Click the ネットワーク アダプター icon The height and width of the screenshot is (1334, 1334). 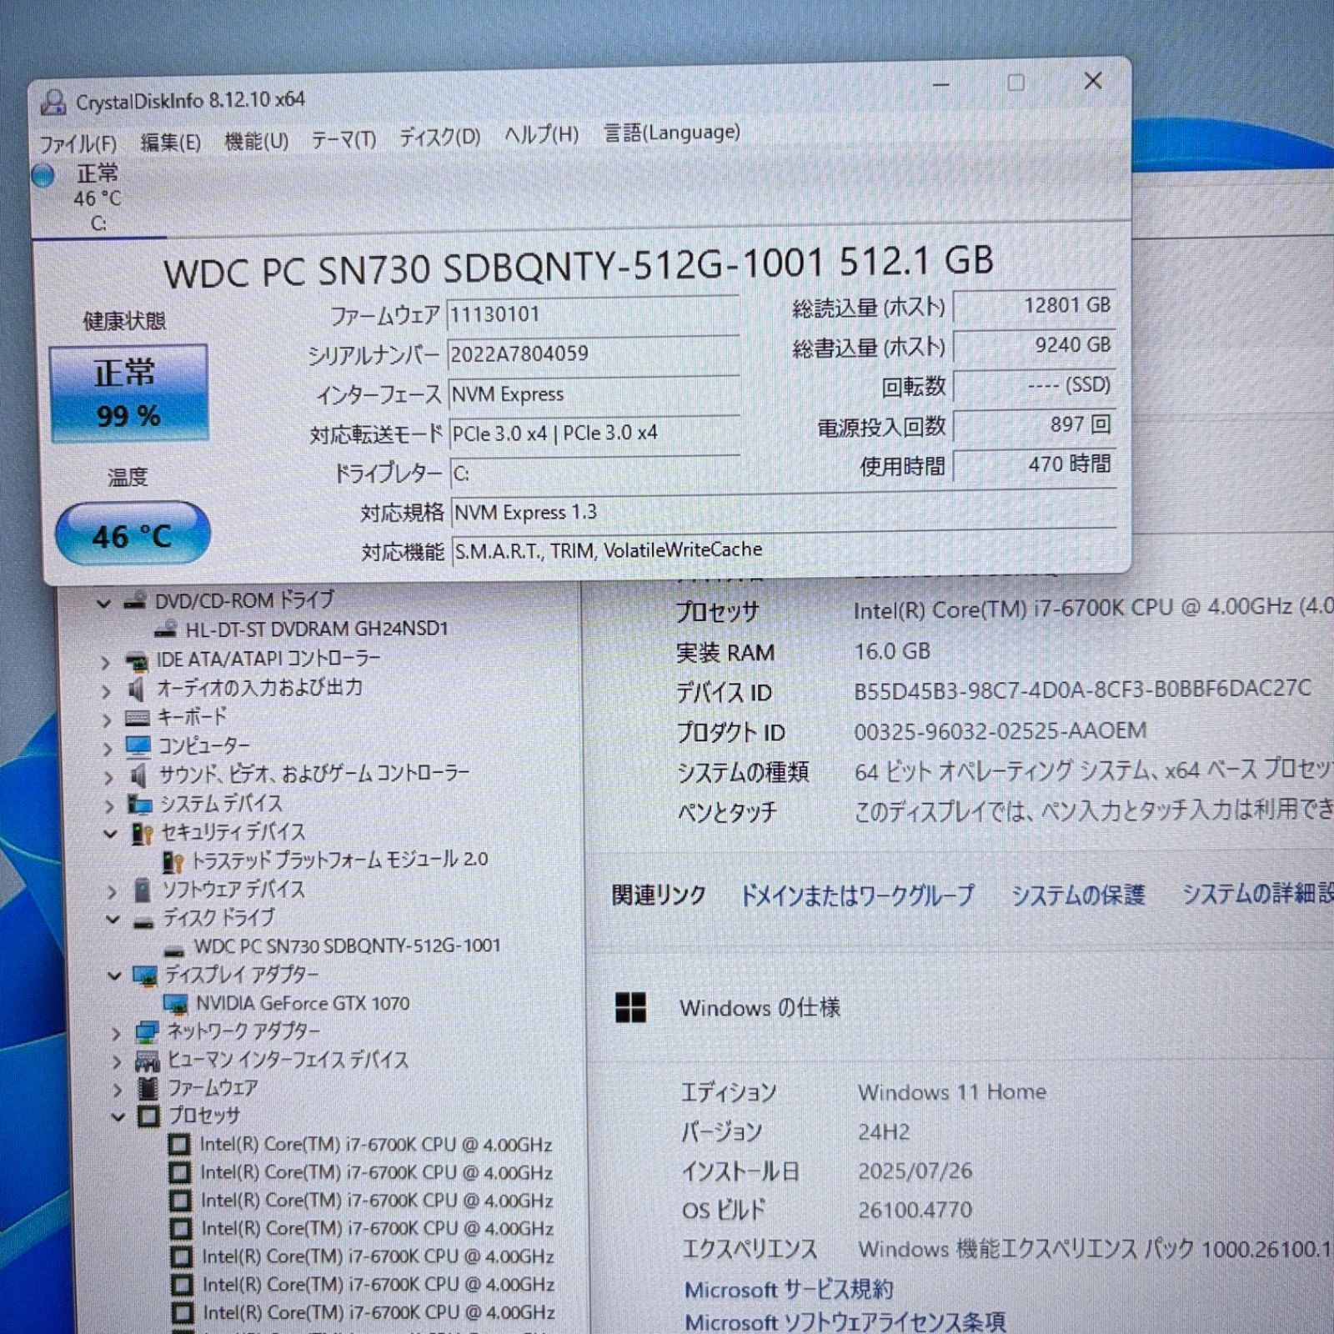point(147,1034)
